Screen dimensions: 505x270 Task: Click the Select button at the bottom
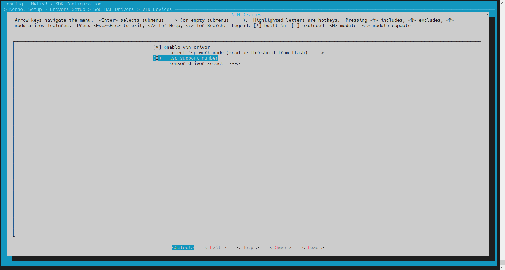(183, 247)
